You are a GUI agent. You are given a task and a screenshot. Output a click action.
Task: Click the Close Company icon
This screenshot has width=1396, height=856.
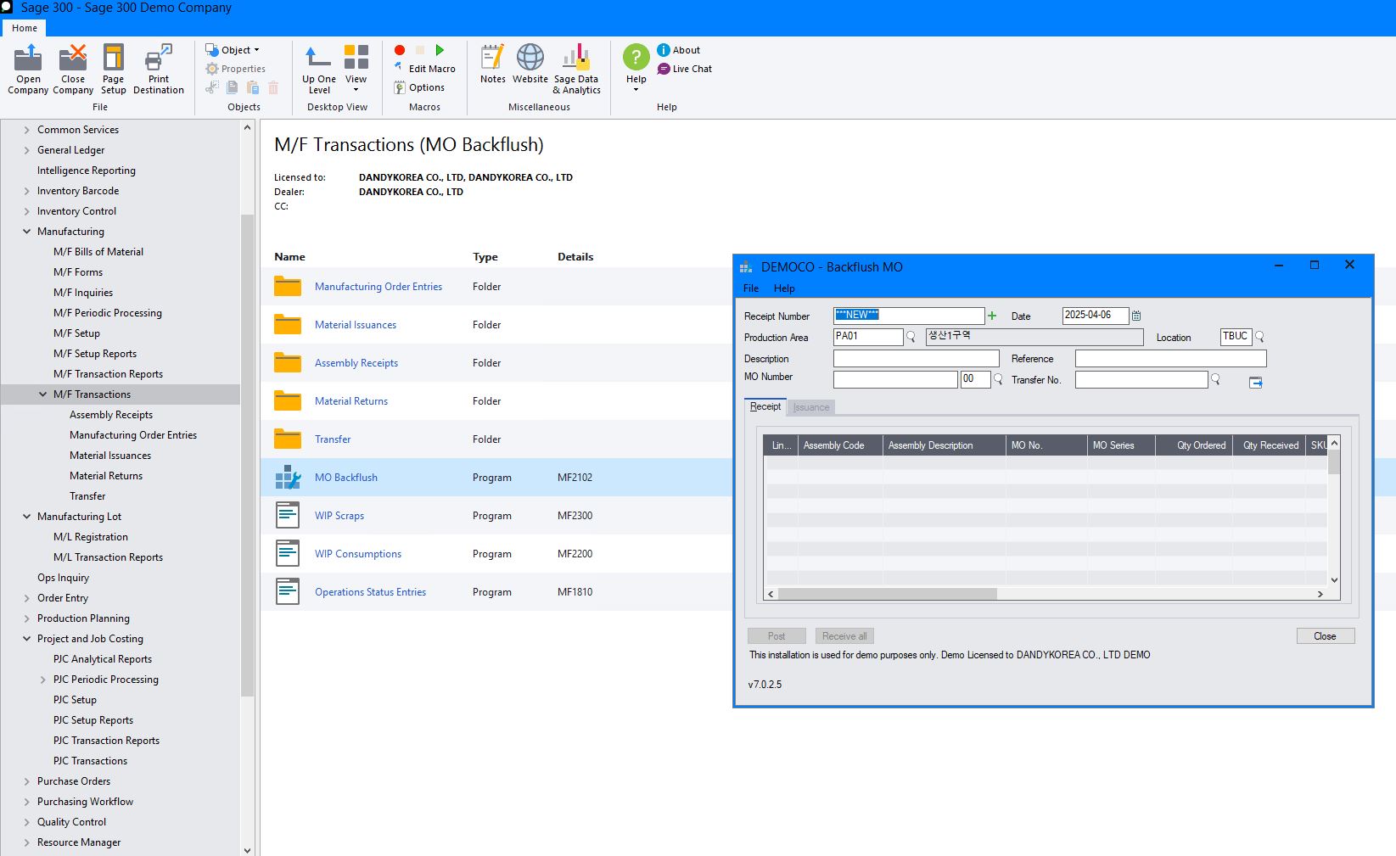73,58
